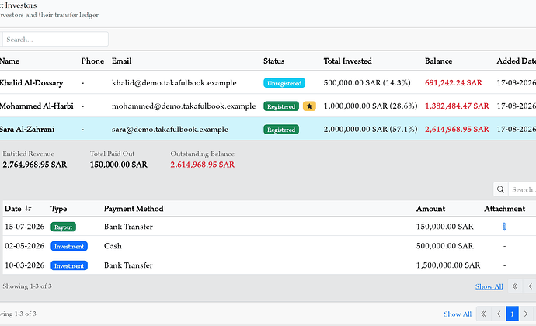
Task: Sort investors by the Name column header
Action: (x=9, y=61)
